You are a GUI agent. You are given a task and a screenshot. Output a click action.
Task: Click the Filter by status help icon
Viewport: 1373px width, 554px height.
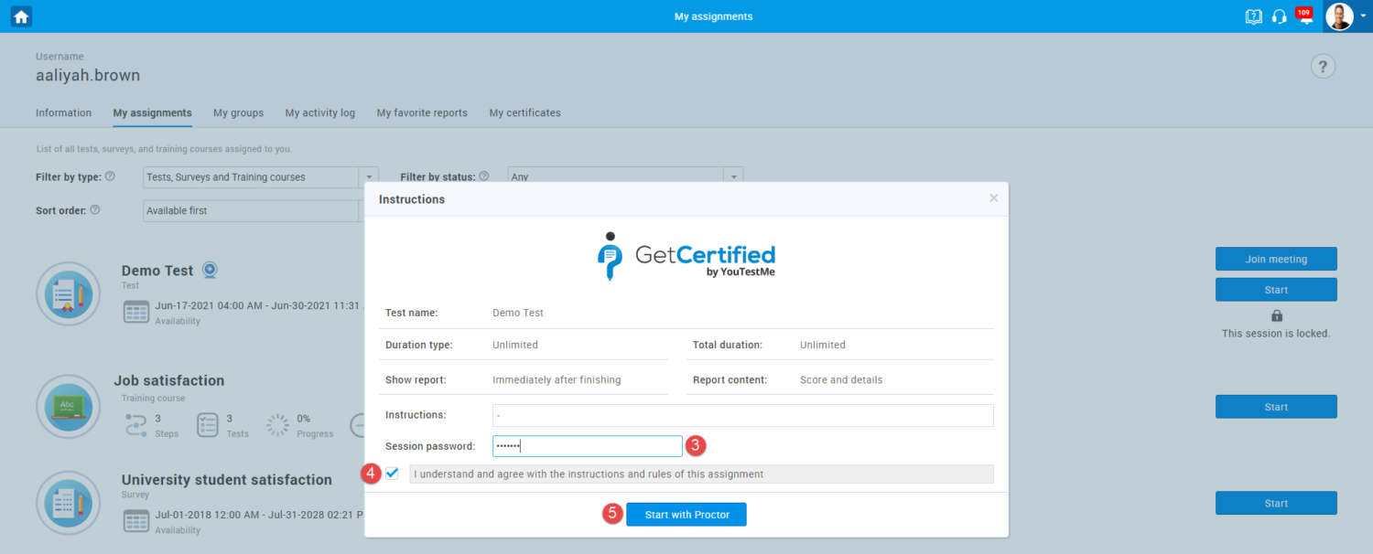coord(484,176)
